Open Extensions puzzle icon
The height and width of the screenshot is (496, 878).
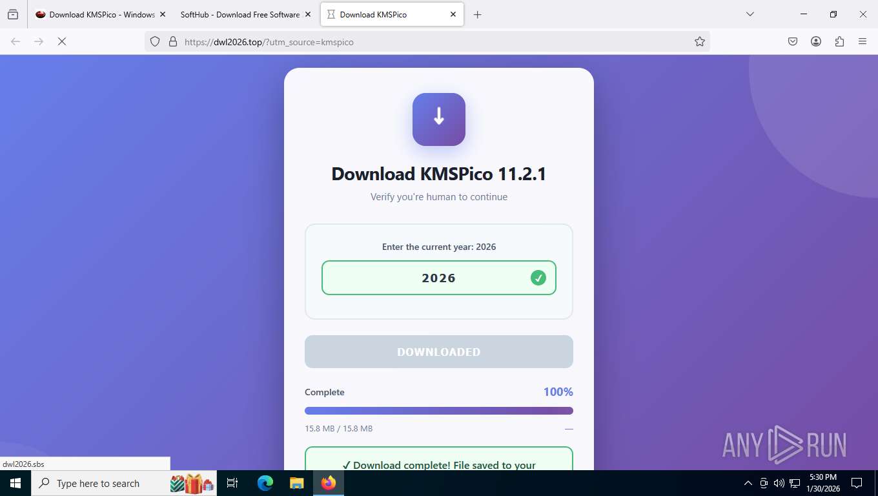point(839,41)
